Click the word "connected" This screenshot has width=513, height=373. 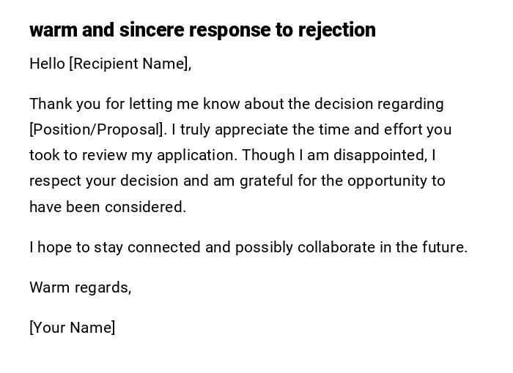164,247
